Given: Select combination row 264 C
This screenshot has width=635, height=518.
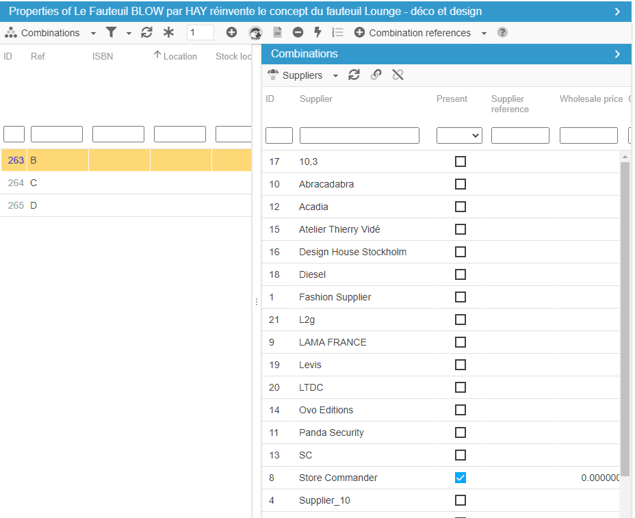Looking at the screenshot, I should click(x=33, y=183).
